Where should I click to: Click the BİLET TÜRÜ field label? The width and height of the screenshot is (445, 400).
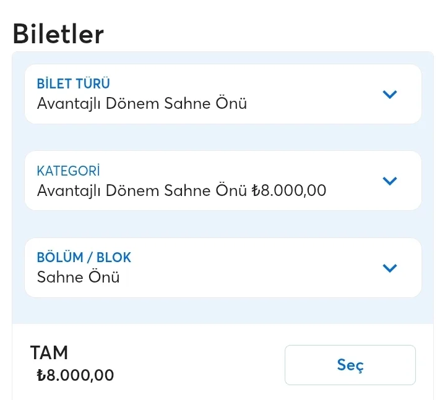pyautogui.click(x=74, y=84)
